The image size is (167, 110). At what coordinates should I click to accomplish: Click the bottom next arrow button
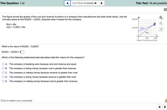coord(165,107)
